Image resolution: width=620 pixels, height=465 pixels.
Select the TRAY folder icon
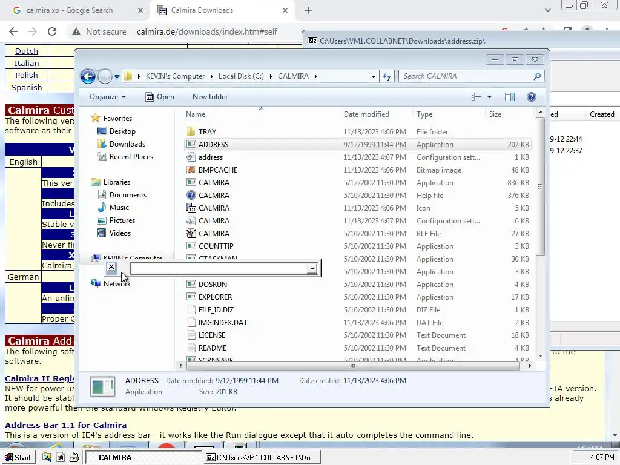(191, 131)
